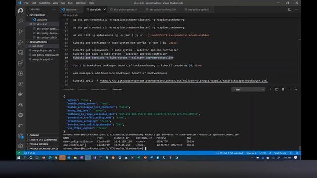Maximize the terminal panel with caret icon

click(290, 89)
